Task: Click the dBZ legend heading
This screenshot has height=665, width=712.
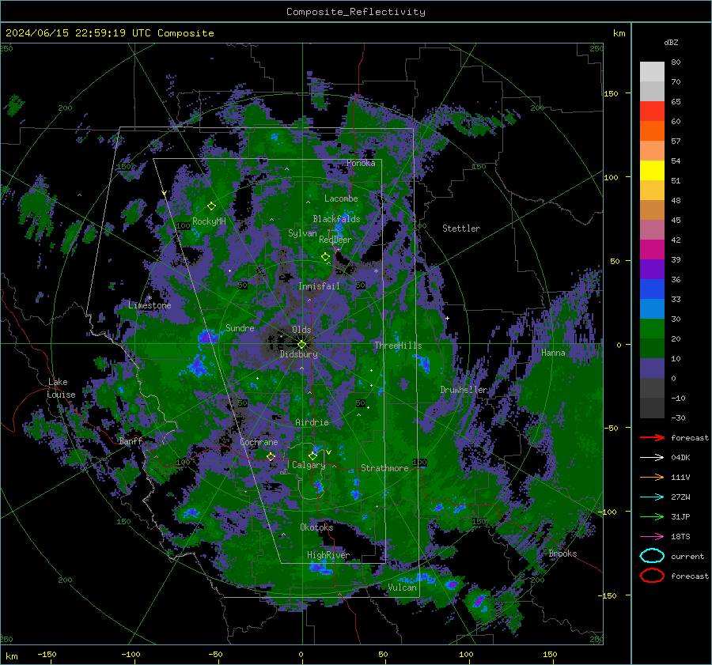Action: coord(671,42)
